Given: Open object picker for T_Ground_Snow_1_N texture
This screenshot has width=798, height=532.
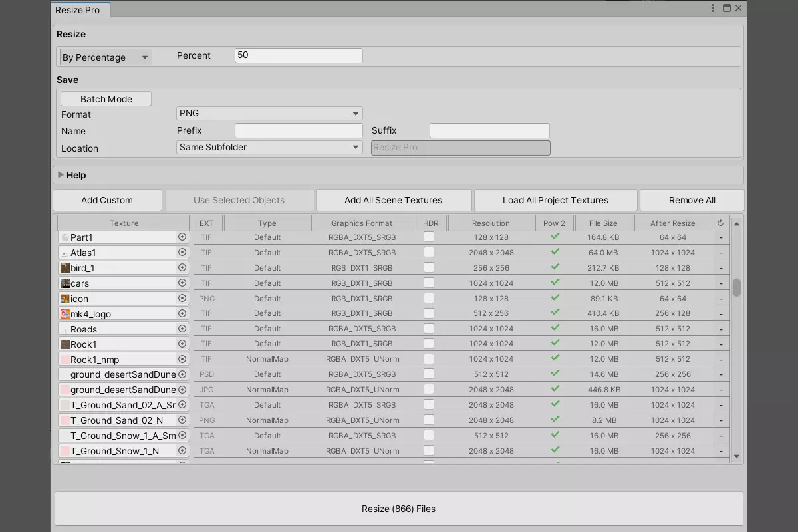Looking at the screenshot, I should tap(182, 451).
